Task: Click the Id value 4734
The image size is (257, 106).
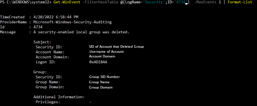Action: coord(38,27)
